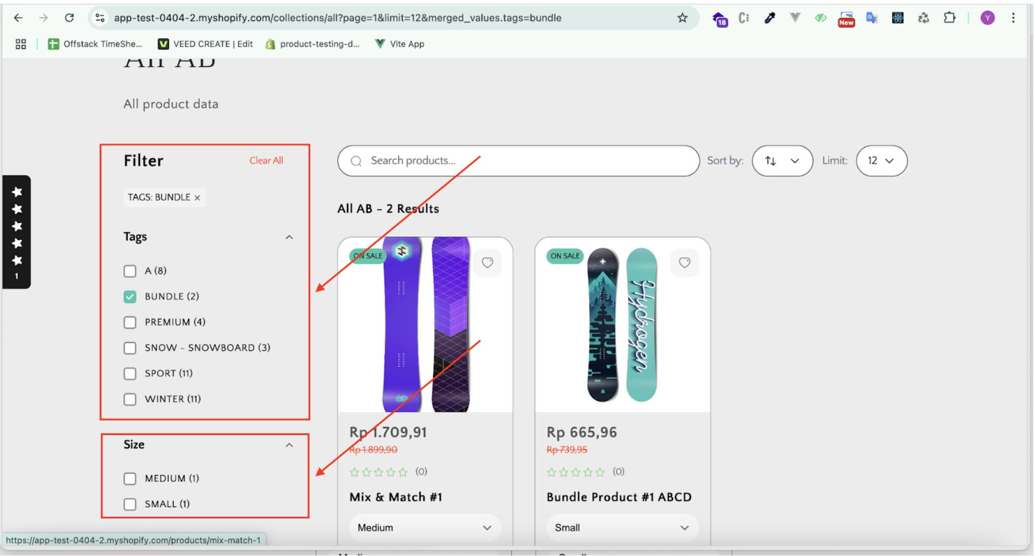Open the Limit 12 dropdown
The height and width of the screenshot is (556, 1035).
click(x=881, y=161)
